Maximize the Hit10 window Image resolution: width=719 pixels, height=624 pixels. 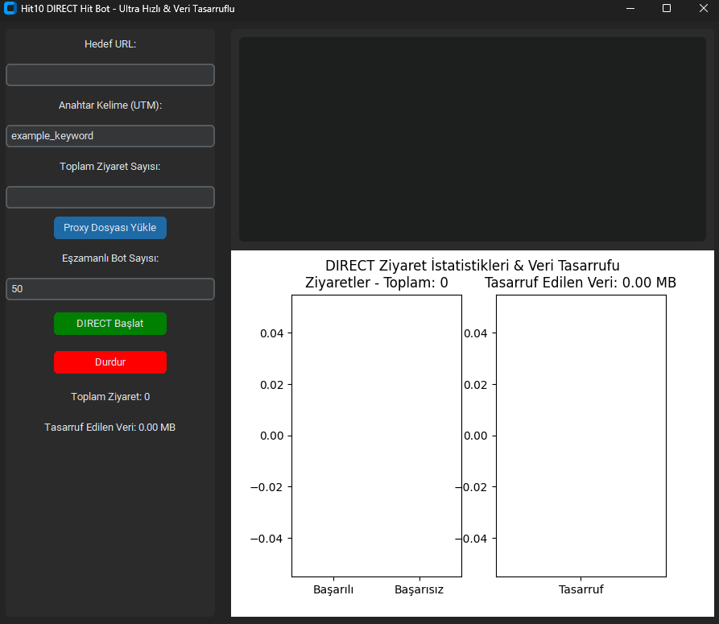(667, 8)
